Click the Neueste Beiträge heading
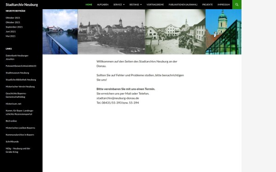This screenshot has height=172, width=276. (x=16, y=11)
